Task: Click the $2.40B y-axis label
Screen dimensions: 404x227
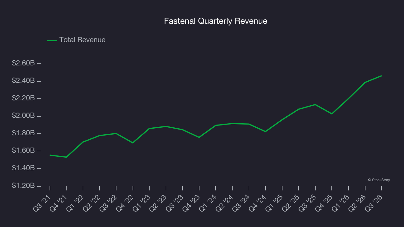Action: pyautogui.click(x=23, y=81)
